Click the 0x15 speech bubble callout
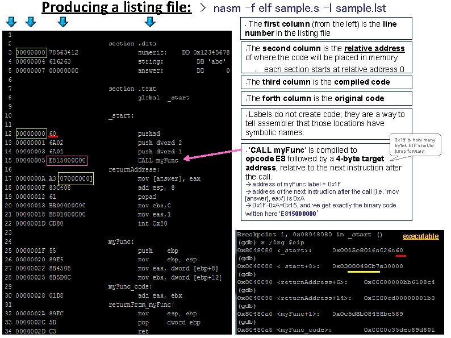The image size is (451, 338). coord(415,145)
